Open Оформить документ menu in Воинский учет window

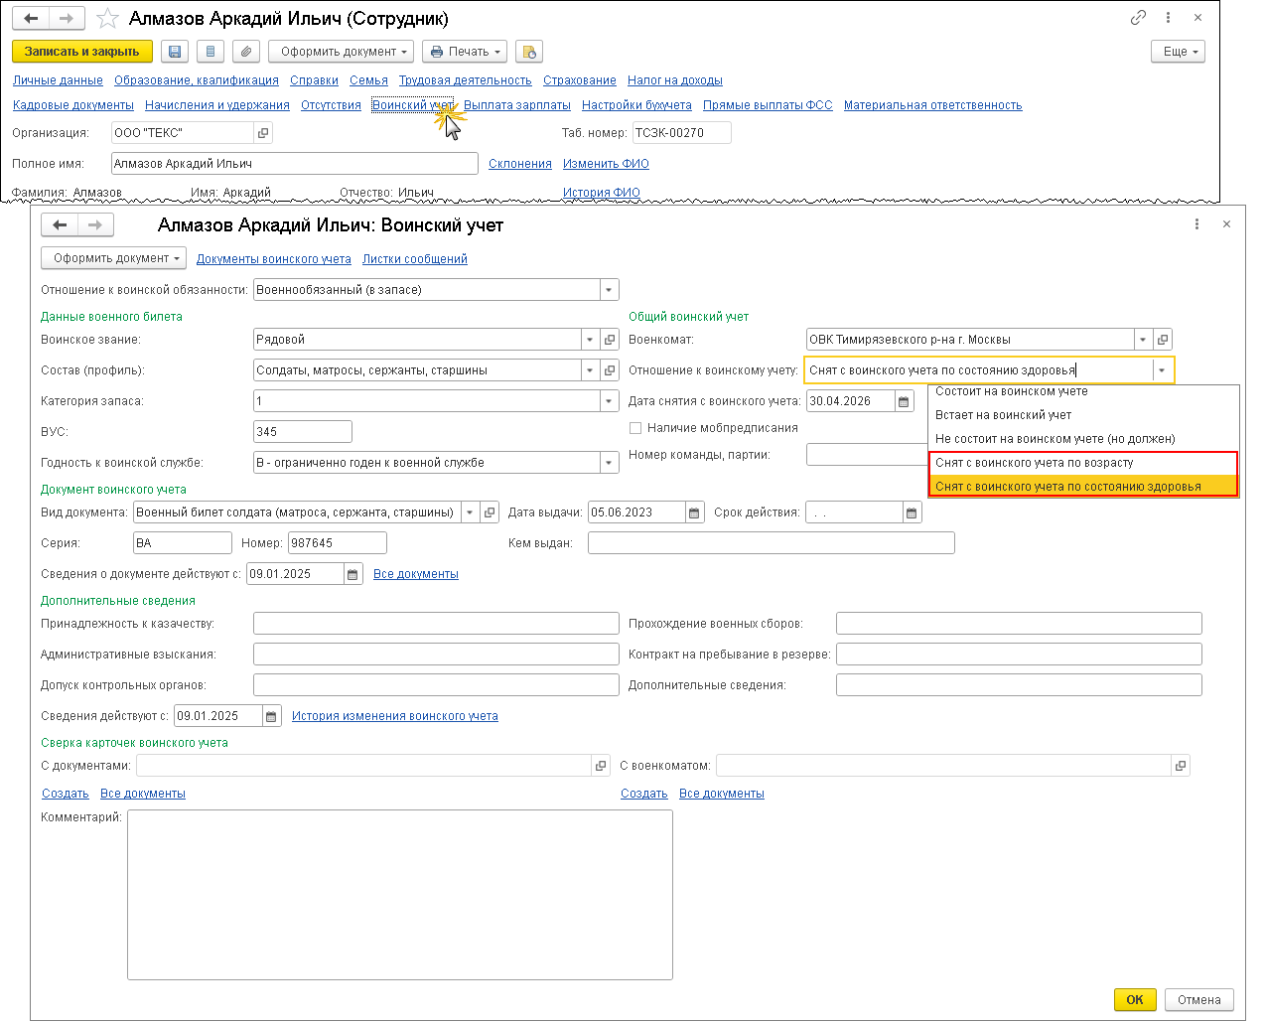pyautogui.click(x=114, y=258)
